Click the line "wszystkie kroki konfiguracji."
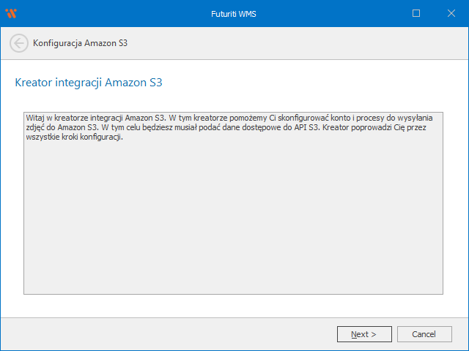Screen dimensions: 469x351 pyautogui.click(x=73, y=137)
